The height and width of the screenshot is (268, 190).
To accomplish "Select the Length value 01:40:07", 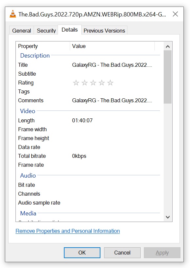I will 82,120.
